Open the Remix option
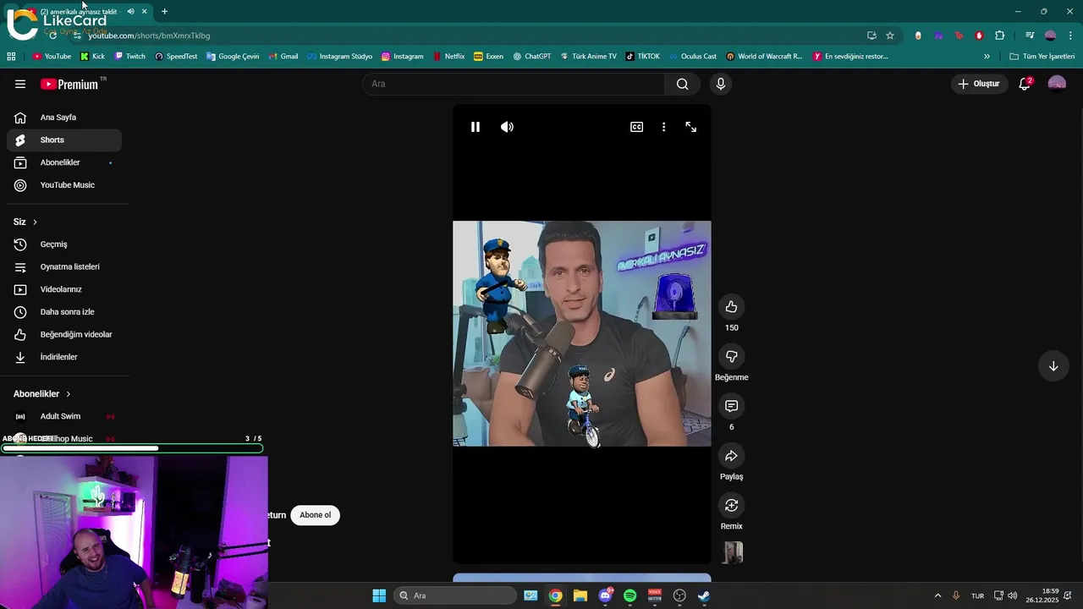The width and height of the screenshot is (1083, 609). coord(732,505)
